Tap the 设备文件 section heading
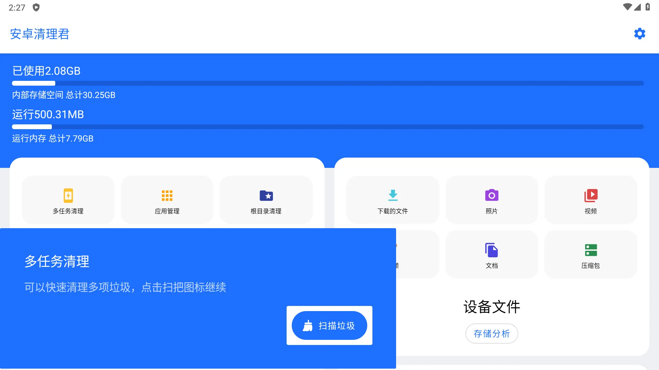Viewport: 659px width, 370px height. click(x=492, y=307)
